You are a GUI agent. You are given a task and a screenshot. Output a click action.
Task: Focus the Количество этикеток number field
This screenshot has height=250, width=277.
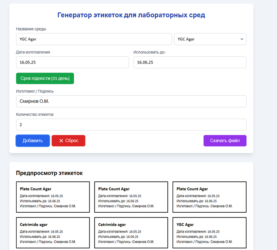pos(131,125)
